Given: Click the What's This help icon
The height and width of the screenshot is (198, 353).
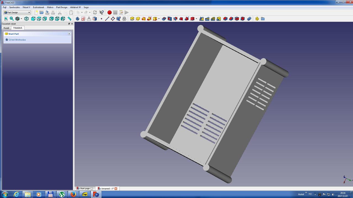Looking at the screenshot, I should 102,12.
